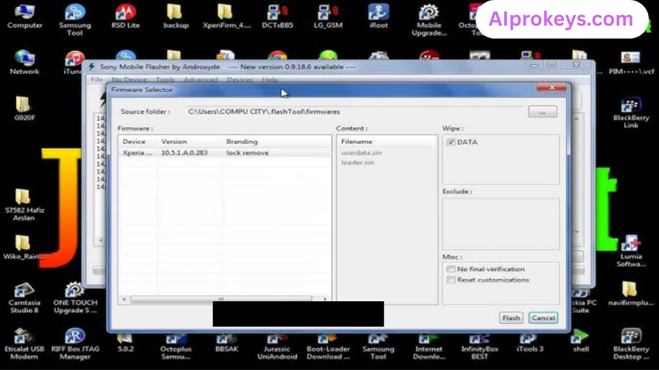Sort by Device column header

138,142
